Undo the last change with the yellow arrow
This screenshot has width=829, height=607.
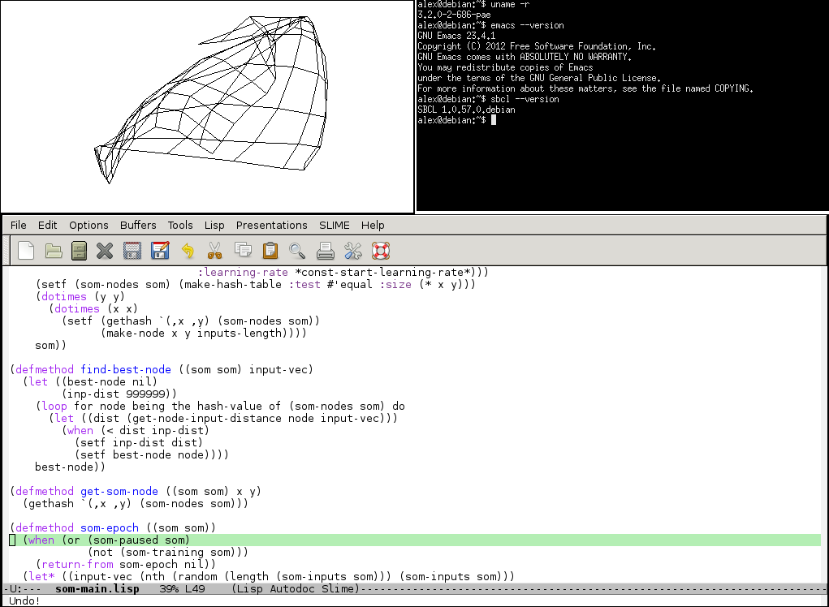point(188,251)
